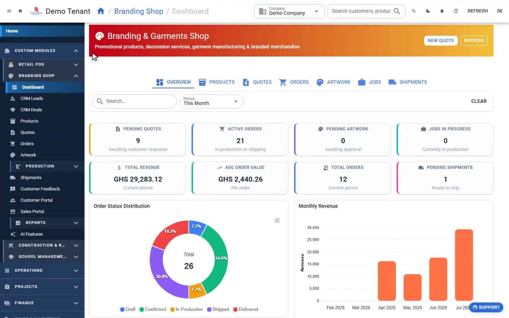
Task: Open the Company selector dropdown
Action: pos(289,11)
